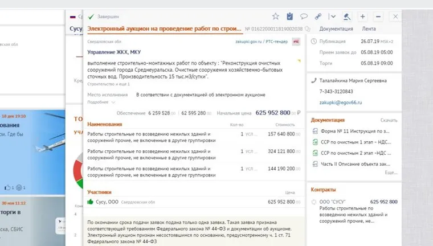Click the minus zoom-out button

[x=378, y=17]
